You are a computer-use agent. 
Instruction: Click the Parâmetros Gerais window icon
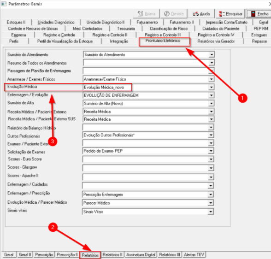coord(4,4)
